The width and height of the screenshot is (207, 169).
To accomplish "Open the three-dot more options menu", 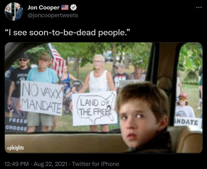I will point(199,7).
